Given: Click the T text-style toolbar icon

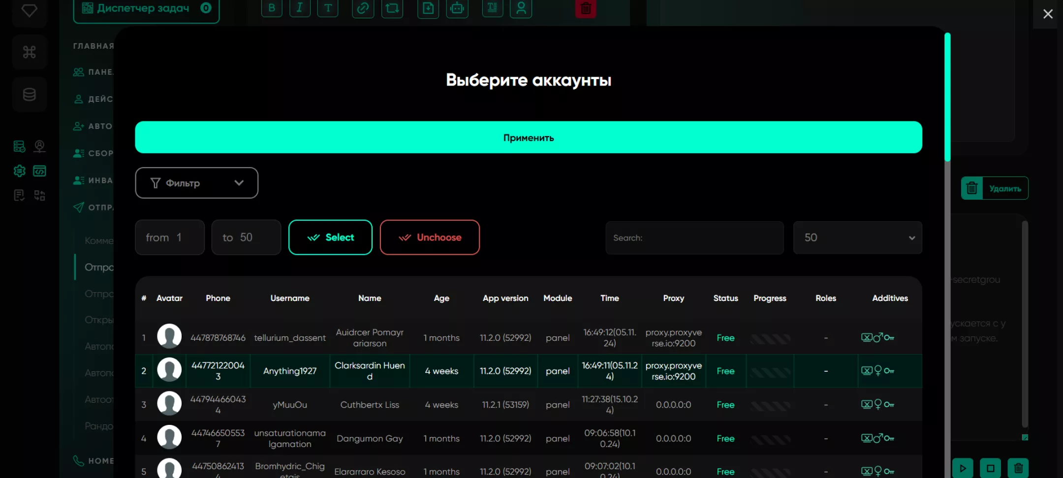Looking at the screenshot, I should click(x=328, y=8).
